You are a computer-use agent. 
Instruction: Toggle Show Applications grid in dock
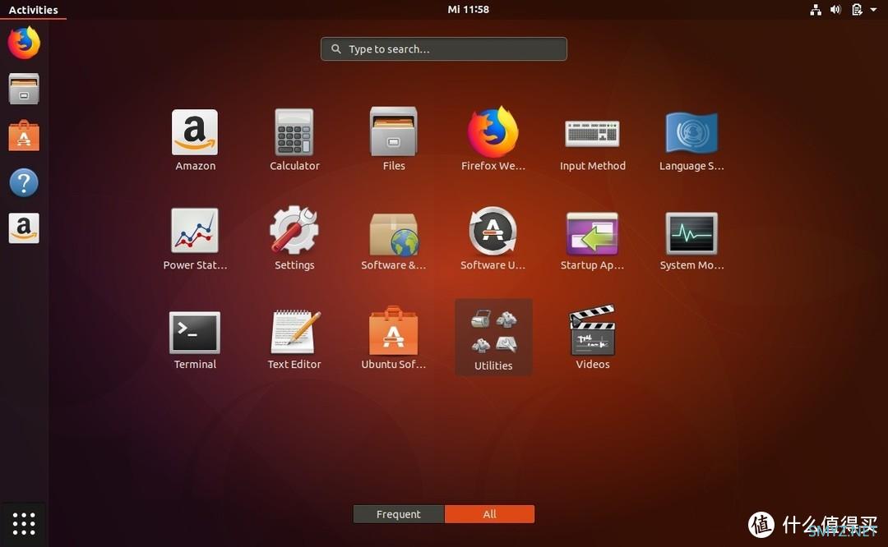tap(24, 523)
